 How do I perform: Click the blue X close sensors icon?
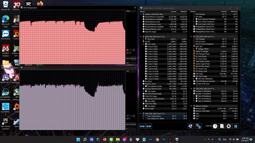pyautogui.click(x=236, y=126)
